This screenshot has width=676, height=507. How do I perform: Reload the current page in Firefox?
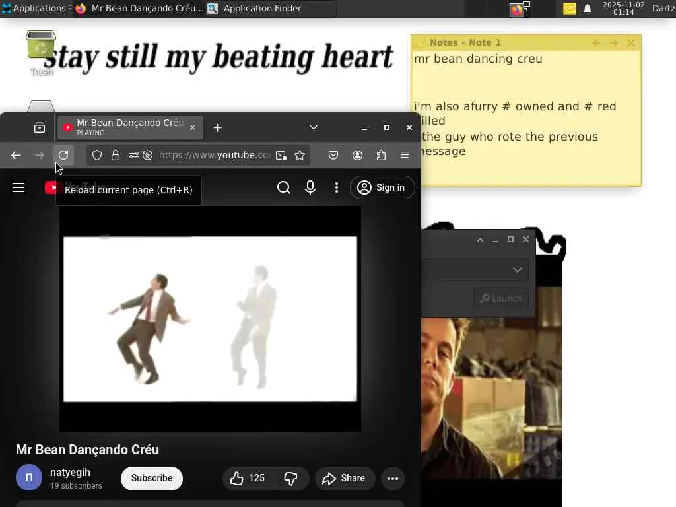point(63,155)
